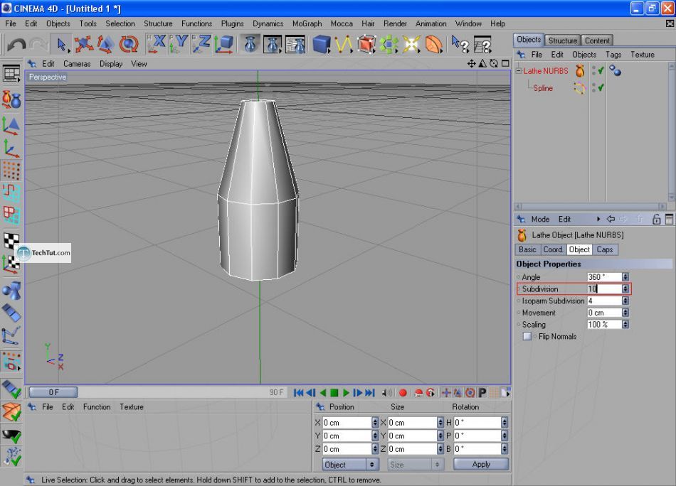
Task: Click the context help cursor icon
Action: (460, 44)
